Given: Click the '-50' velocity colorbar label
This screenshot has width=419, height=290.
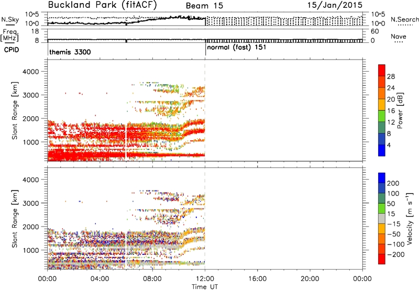Looking at the screenshot, I should (x=394, y=234).
